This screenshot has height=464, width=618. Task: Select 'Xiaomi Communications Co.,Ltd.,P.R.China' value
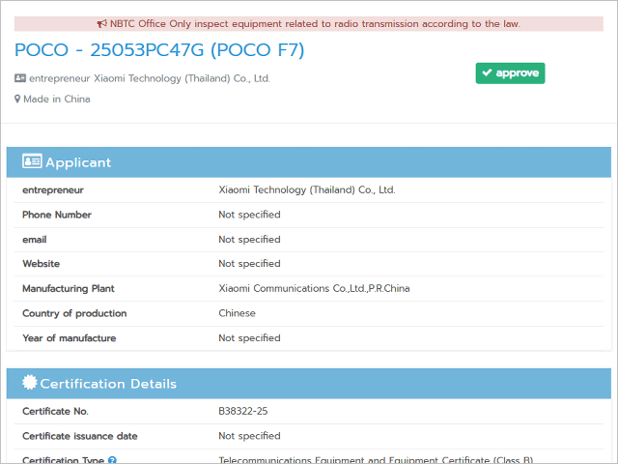coord(314,289)
